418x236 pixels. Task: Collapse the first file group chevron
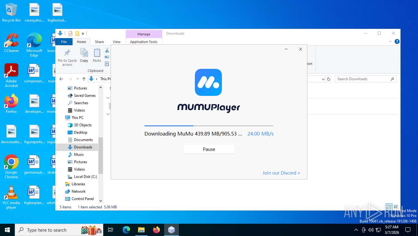pos(108,98)
